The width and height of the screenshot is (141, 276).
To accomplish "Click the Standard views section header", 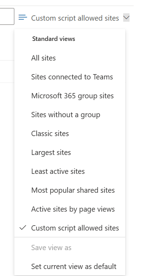I will point(53,39).
